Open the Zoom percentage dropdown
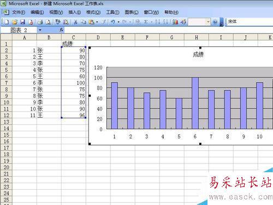 pos(208,22)
